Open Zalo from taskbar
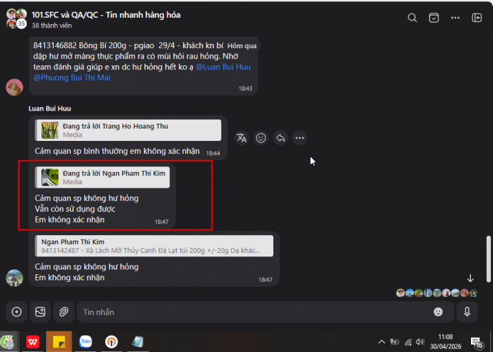Viewport: 493px width, 352px height. tap(85, 342)
